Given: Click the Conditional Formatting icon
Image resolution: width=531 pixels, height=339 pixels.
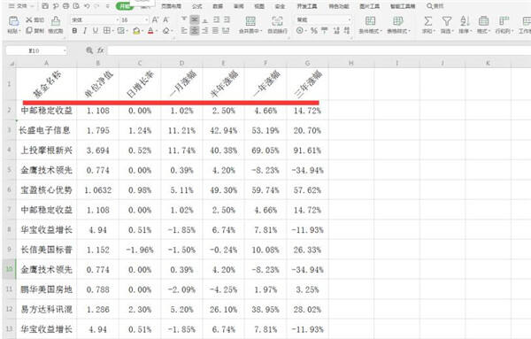Looking at the screenshot, I should pos(370,21).
